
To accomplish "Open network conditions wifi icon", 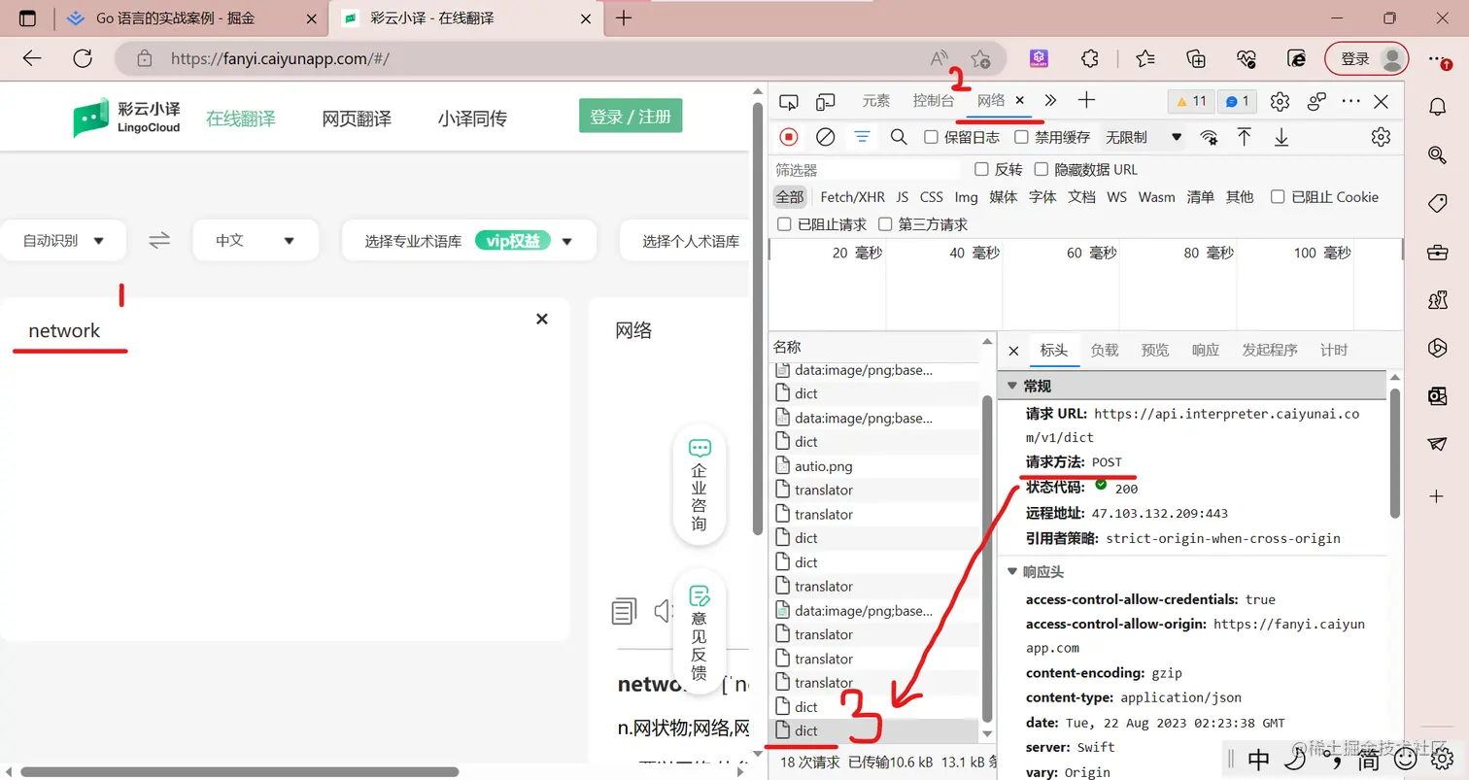I will point(1209,137).
